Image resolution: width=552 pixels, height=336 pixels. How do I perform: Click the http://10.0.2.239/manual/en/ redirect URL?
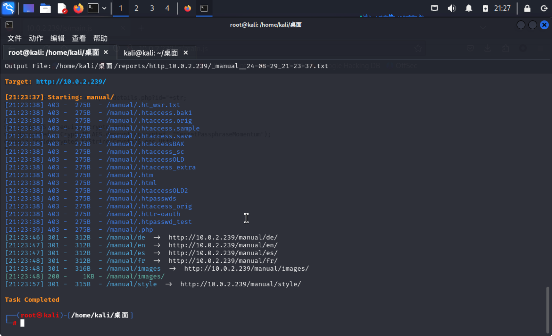(223, 245)
